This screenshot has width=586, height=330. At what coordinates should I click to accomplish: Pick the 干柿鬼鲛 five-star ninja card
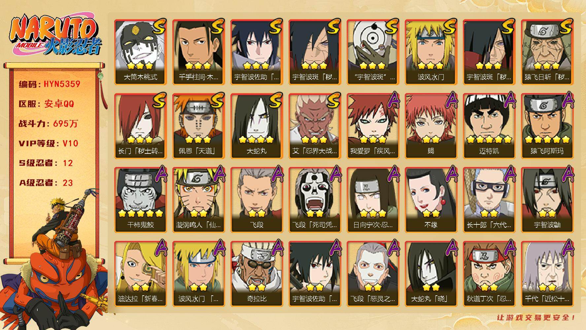(141, 200)
